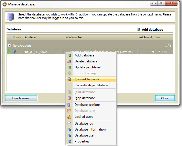182x146 pixels.
Task: Click the Manage databases title bar icon
Action: pyautogui.click(x=5, y=4)
